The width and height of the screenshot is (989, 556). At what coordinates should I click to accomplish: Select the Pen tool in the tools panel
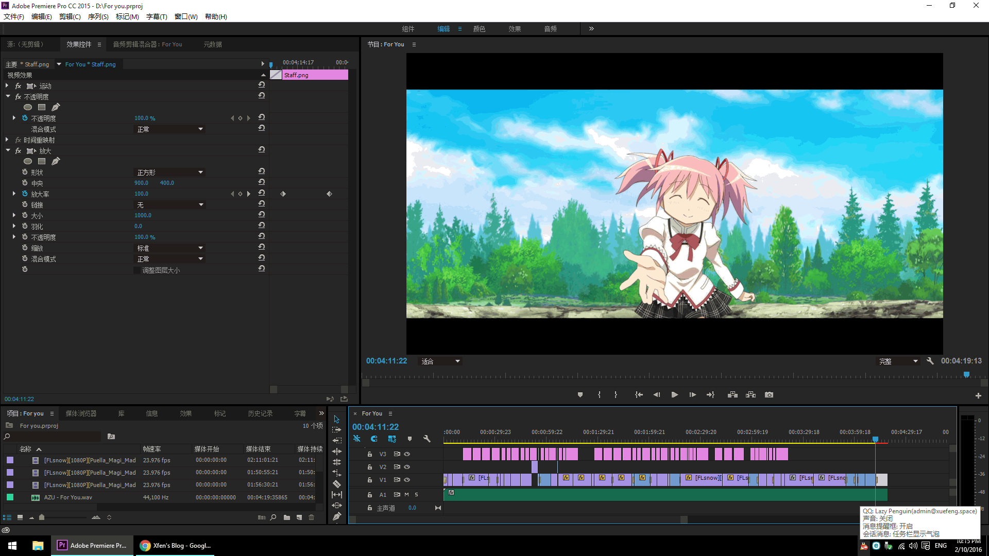(x=337, y=516)
